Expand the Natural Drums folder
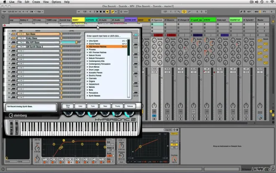Screen dimensions: 276x173 pos(87,55)
